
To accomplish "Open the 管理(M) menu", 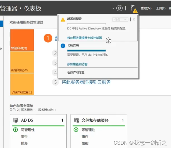I will 146,8.
